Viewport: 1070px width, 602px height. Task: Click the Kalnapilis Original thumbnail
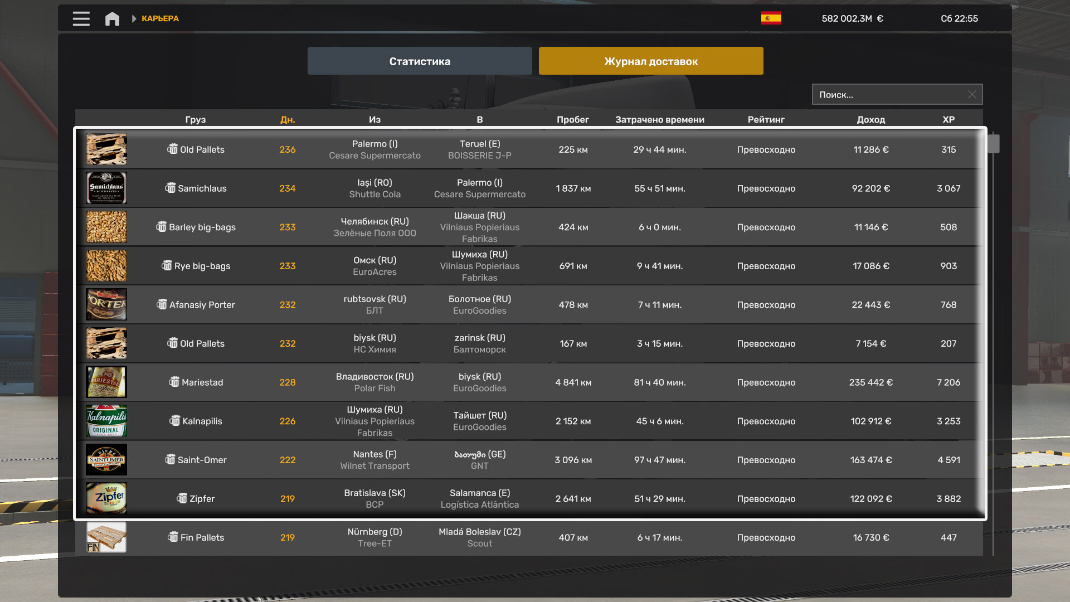[106, 421]
